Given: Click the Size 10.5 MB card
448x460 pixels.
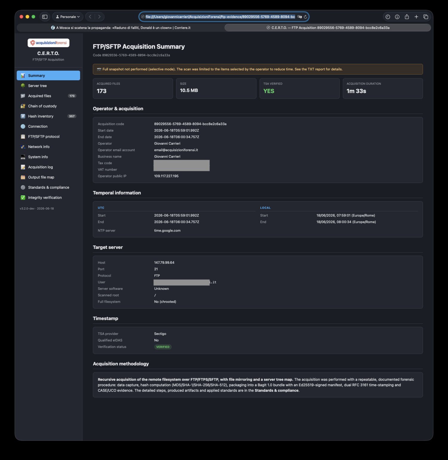Looking at the screenshot, I should pos(216,88).
